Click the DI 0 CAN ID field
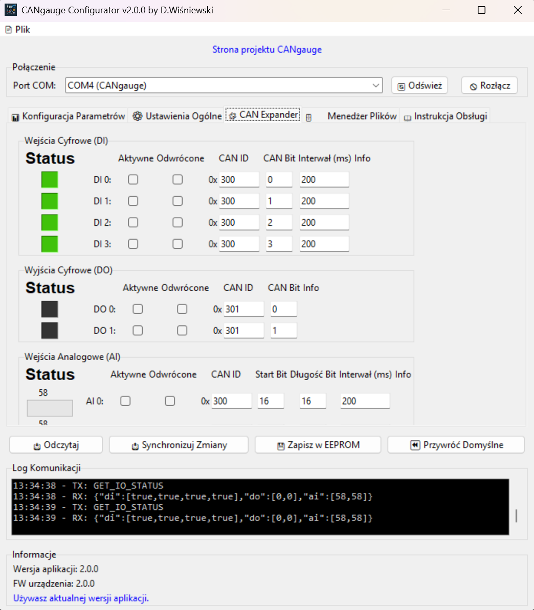534x610 pixels. click(x=239, y=180)
